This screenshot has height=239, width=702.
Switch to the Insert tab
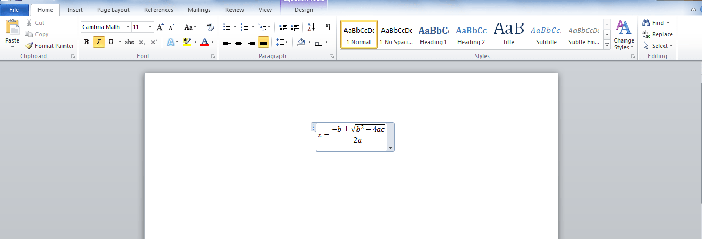tap(75, 10)
